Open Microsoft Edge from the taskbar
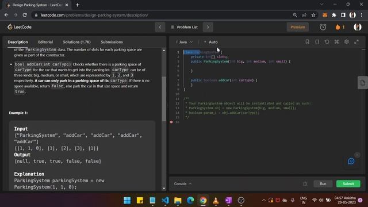This screenshot has height=207, width=368. [190, 201]
